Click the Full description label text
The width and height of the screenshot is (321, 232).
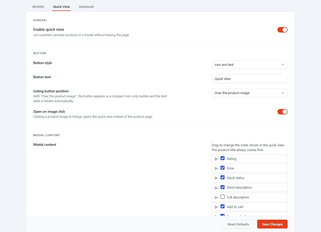coord(238,197)
